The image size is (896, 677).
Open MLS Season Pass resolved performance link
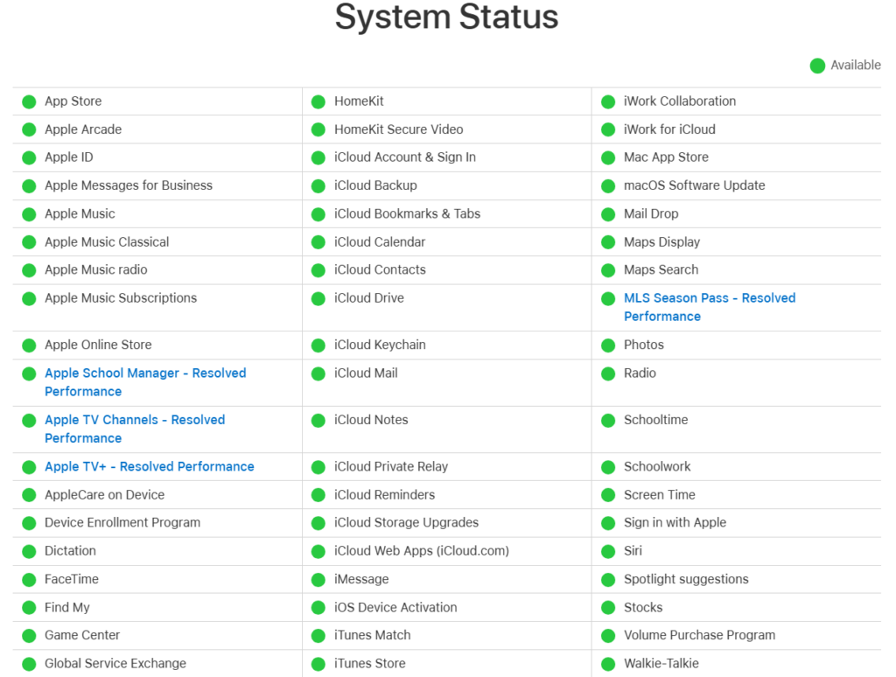pos(709,298)
